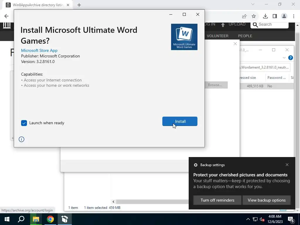Image resolution: width=300 pixels, height=225 pixels.
Task: Click the horizontal scrollbar left arrow
Action: [x=113, y=202]
